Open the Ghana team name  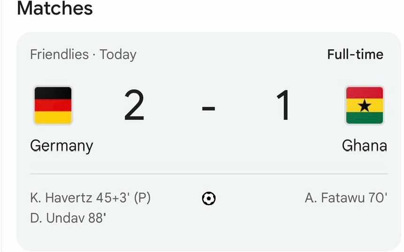pos(365,146)
